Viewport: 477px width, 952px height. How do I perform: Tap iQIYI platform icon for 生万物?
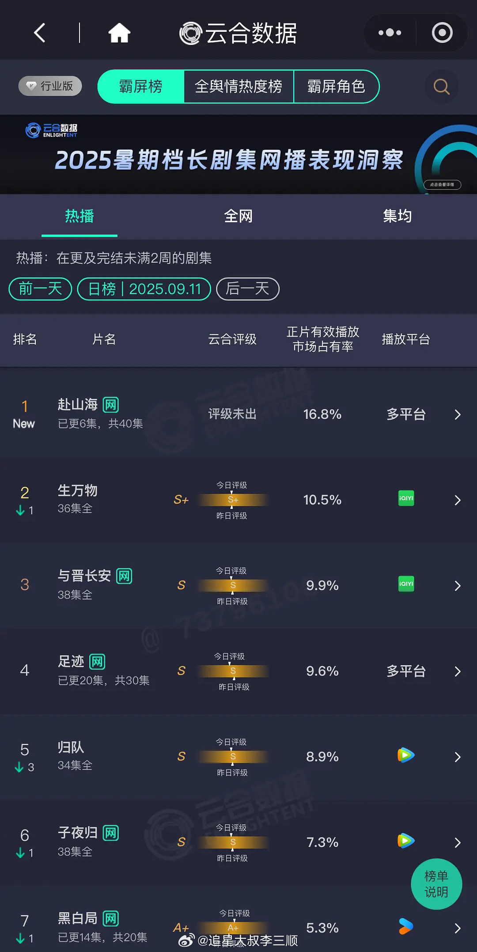[x=406, y=498]
